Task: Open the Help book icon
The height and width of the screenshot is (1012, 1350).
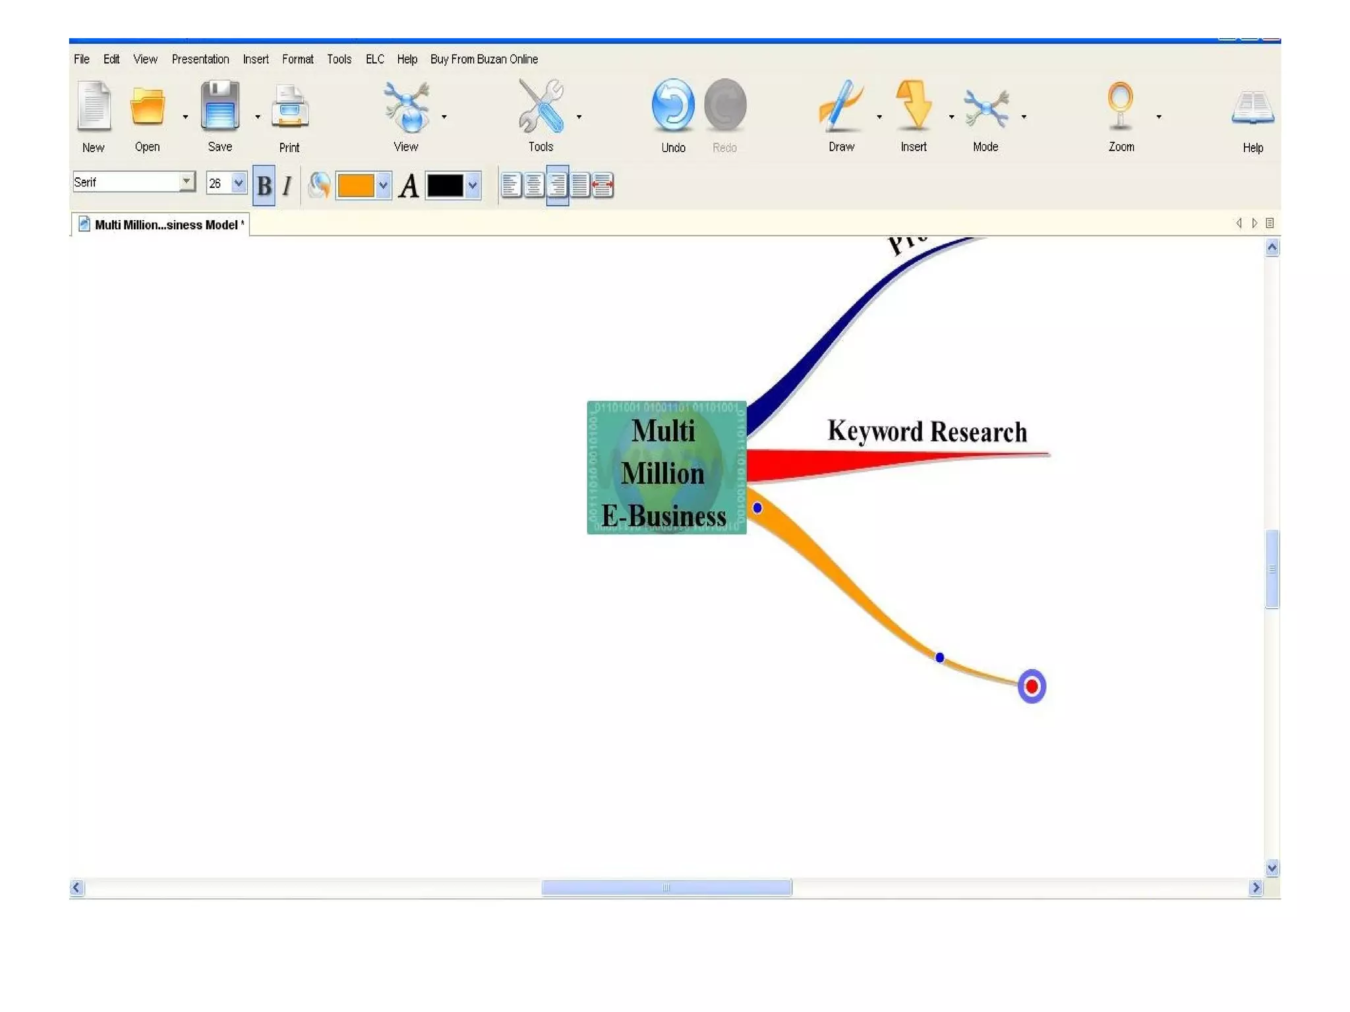Action: pos(1252,109)
